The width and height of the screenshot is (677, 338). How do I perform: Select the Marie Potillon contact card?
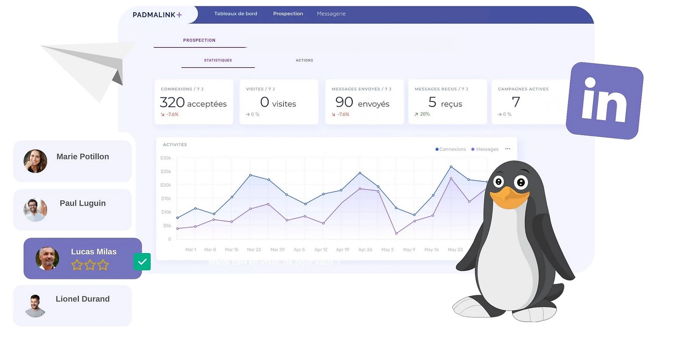(72, 161)
